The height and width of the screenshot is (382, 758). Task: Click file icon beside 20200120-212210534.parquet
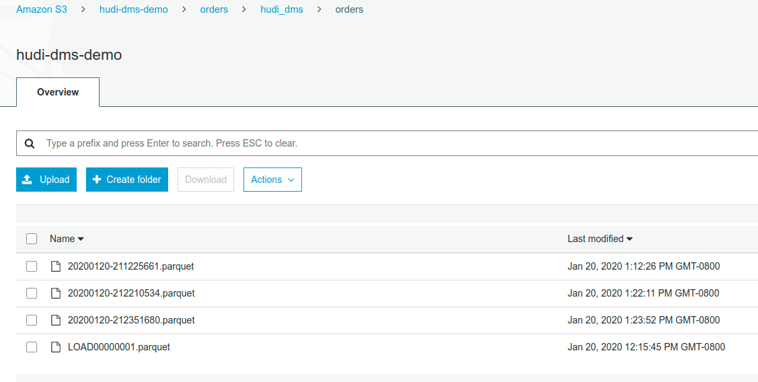(x=56, y=293)
